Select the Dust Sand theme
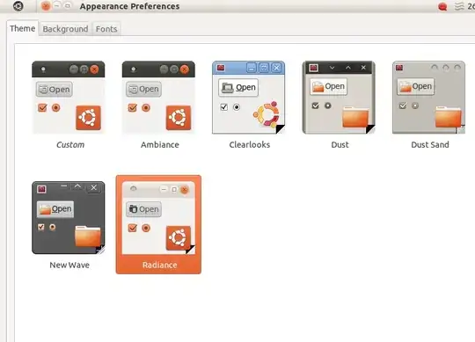475x342 pixels. pos(428,98)
